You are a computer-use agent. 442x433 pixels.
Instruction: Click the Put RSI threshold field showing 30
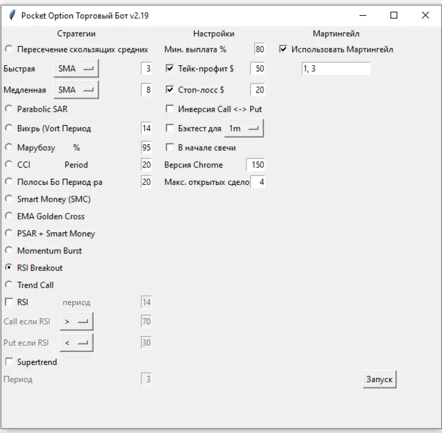(147, 343)
